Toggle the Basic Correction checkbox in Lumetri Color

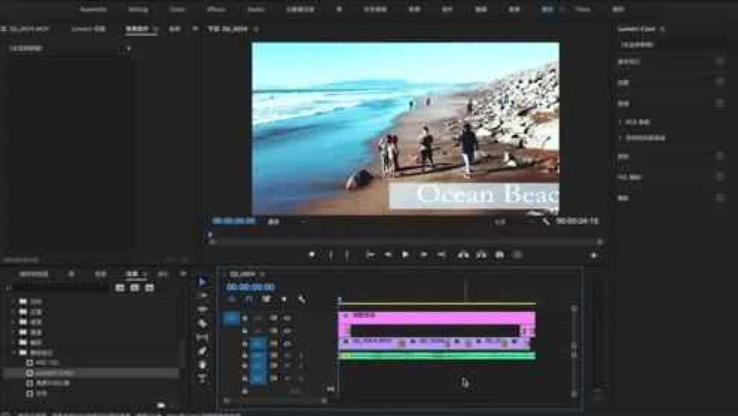tap(720, 61)
